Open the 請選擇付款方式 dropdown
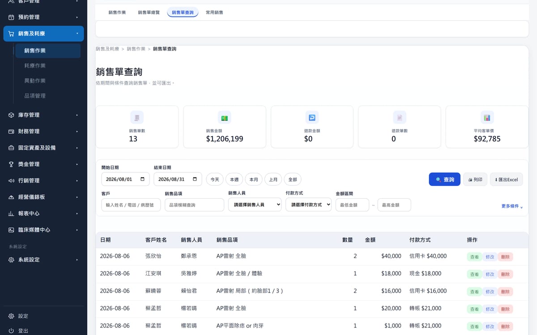Screen dimensions: 537x335 [x=308, y=205]
